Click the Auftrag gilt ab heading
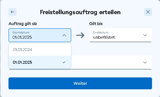This screenshot has height=97, width=160. tap(23, 24)
